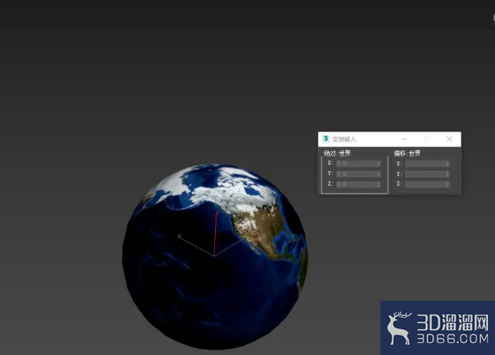Click the absolute Z spinner arrows
Viewport: 495px width, 355px height.
(x=379, y=184)
